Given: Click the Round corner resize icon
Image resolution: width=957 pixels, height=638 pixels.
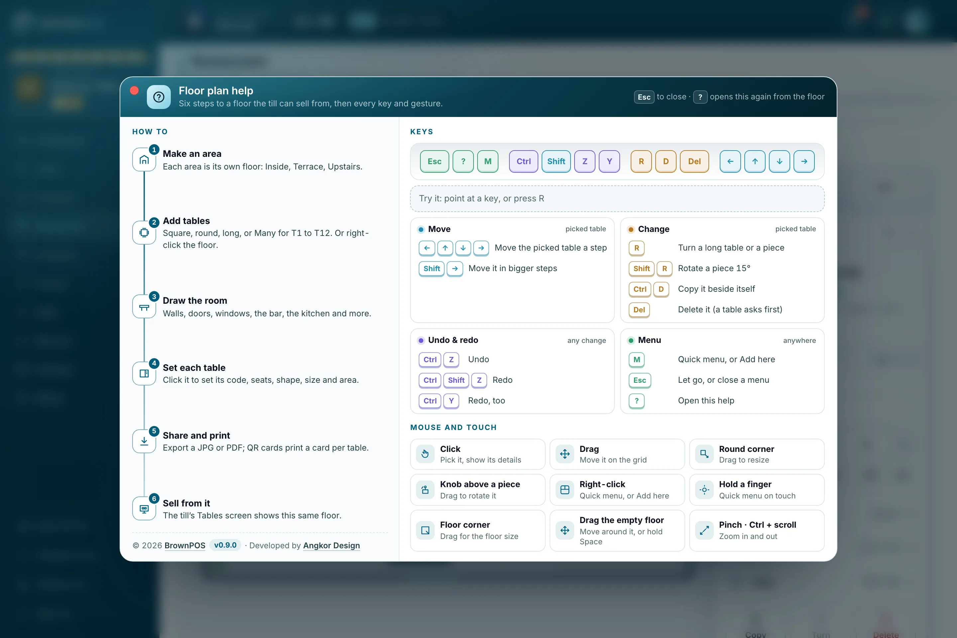Looking at the screenshot, I should click(704, 454).
